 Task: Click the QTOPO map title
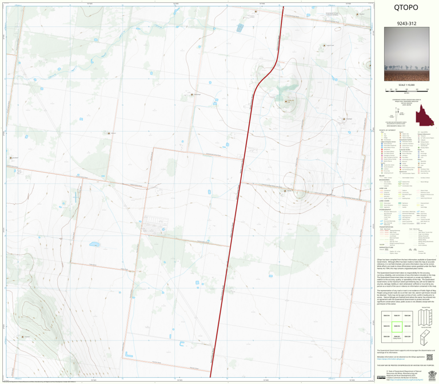coord(406,7)
